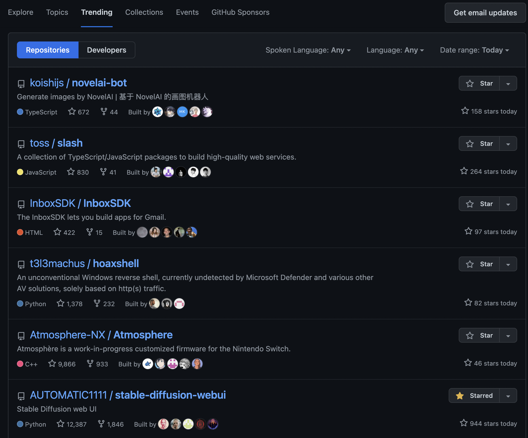Go to the Topics tab

coord(57,12)
